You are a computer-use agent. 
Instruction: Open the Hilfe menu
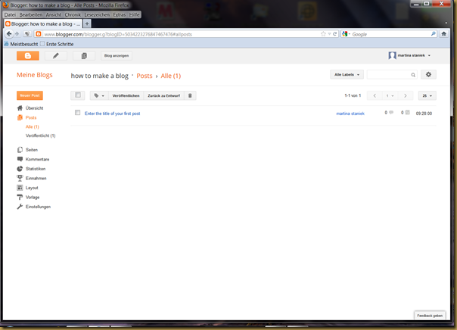(134, 15)
